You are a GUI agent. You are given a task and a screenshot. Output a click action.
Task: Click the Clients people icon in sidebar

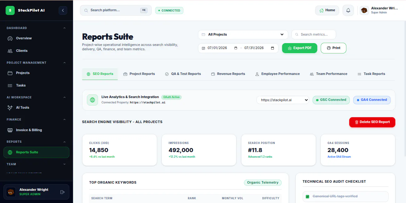(10, 51)
